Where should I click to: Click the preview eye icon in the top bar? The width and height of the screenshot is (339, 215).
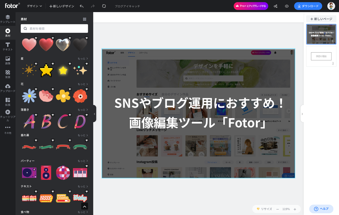(x=287, y=6)
